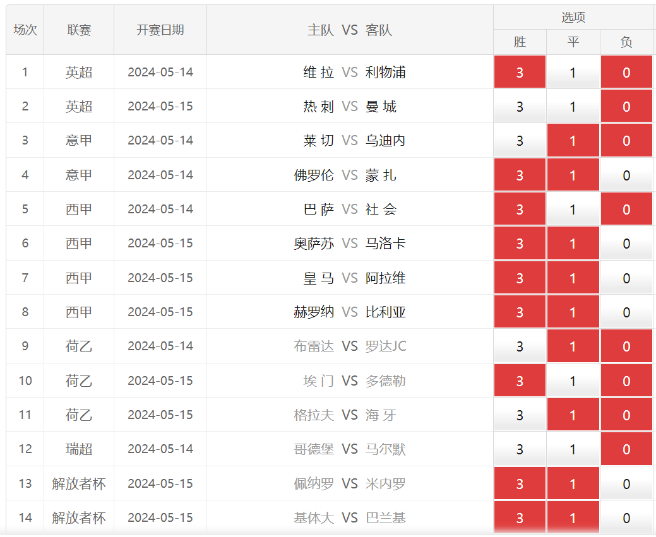Screen dimensions: 656x537
Task: Toggle the 1 (平) option for 格拉夫 VS 海牙
Action: 573,415
